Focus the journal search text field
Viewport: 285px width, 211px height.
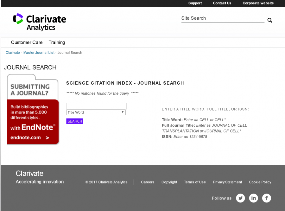click(96, 106)
